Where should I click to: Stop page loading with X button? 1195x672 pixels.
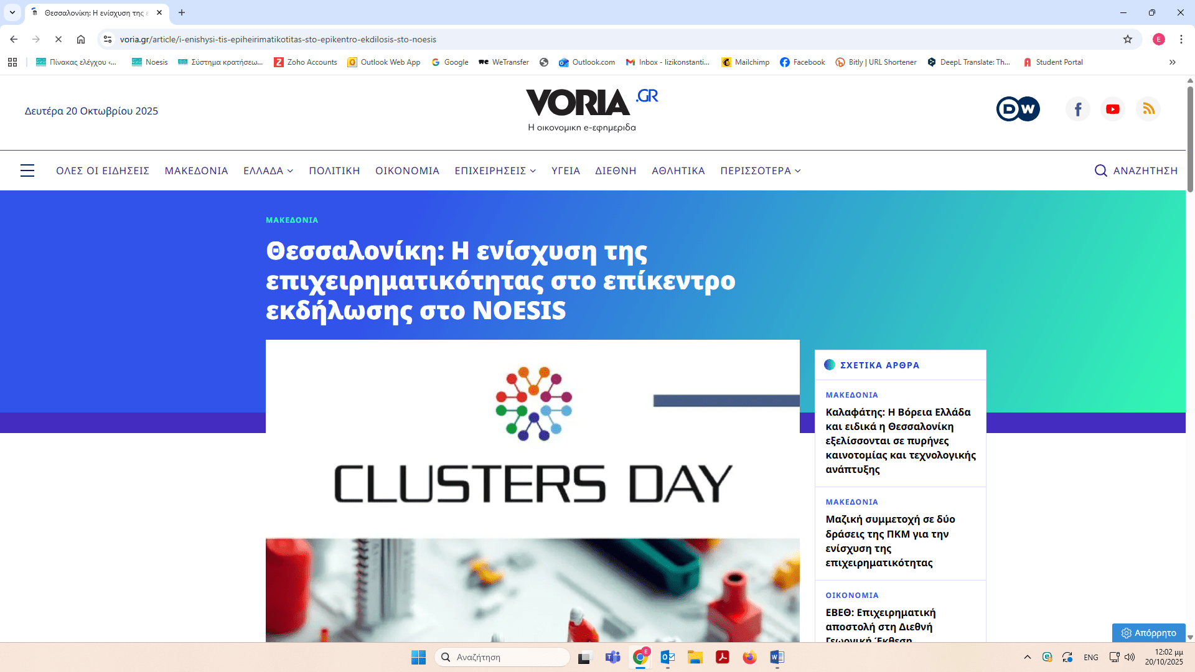(x=59, y=39)
